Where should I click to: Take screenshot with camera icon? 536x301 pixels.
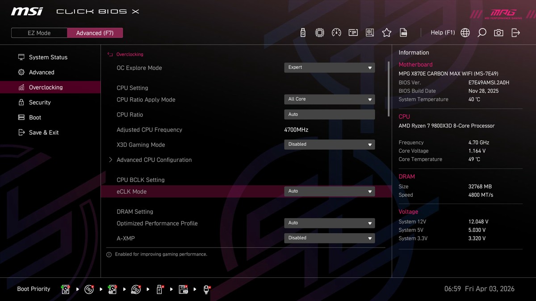[498, 33]
